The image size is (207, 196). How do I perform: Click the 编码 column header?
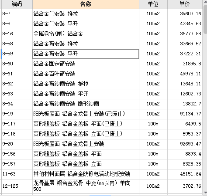tap(17, 4)
